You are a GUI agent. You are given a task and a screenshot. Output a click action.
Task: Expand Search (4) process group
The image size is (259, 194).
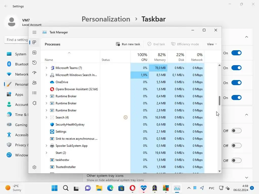point(47,117)
